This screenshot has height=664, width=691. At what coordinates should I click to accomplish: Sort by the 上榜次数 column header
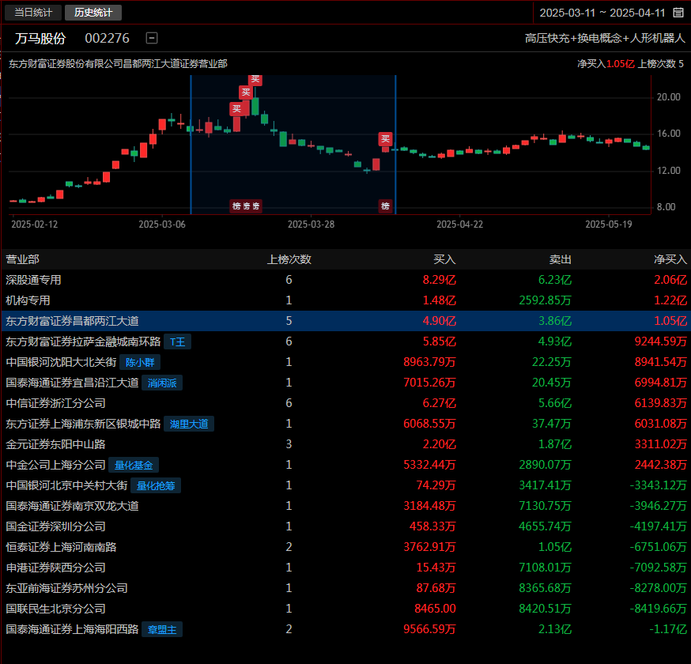point(289,259)
